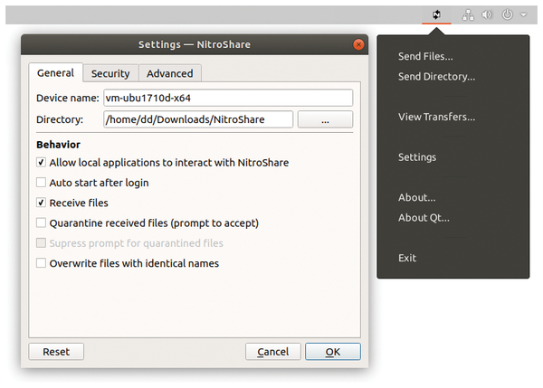Click the Settings — NitroShare title text
This screenshot has width=543, height=388.
click(x=195, y=44)
